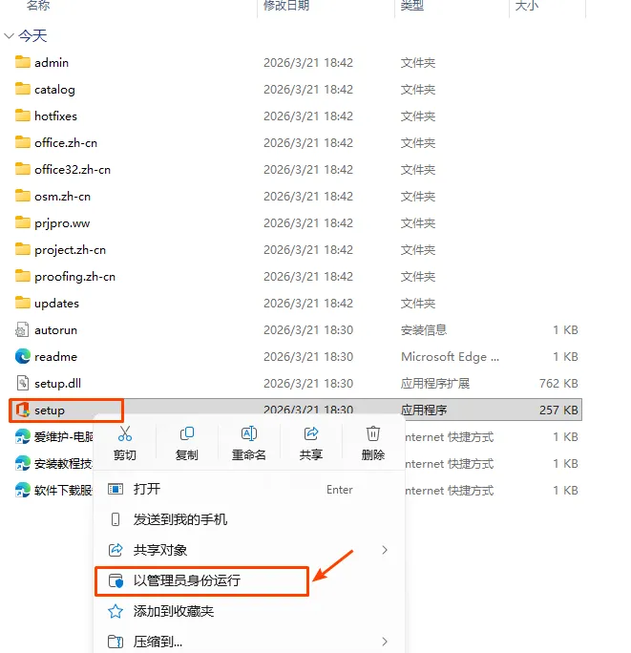Expand the 共享对象 submenu arrow
This screenshot has width=631, height=653.
pos(385,550)
